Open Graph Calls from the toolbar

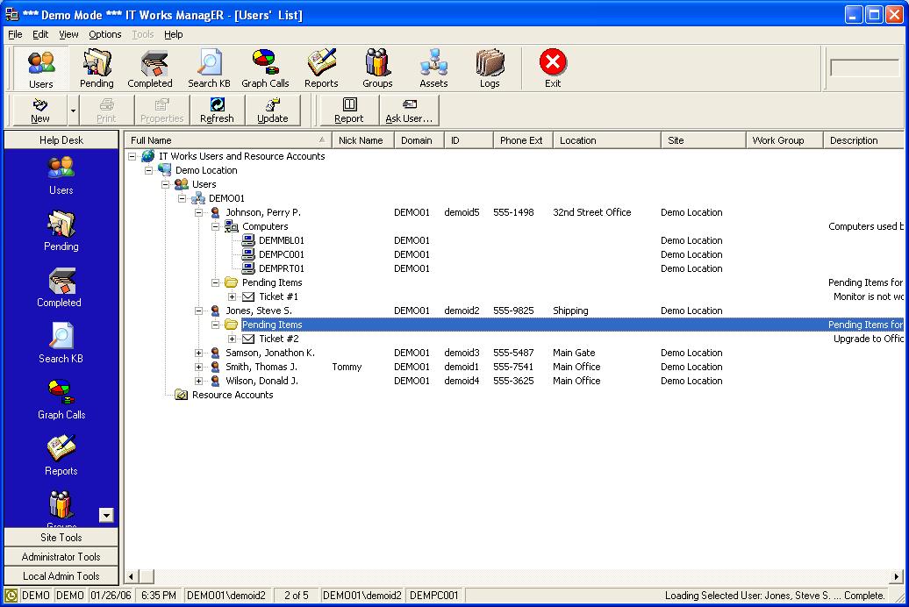[x=265, y=68]
